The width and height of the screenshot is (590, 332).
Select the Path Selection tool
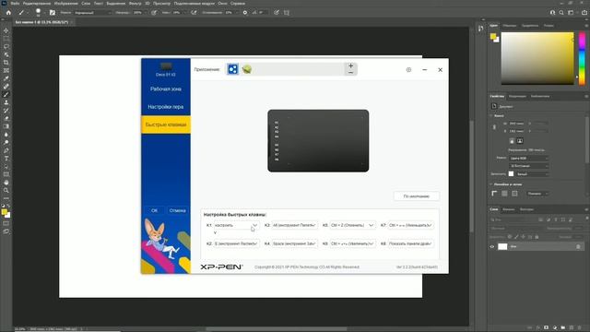[x=6, y=166]
